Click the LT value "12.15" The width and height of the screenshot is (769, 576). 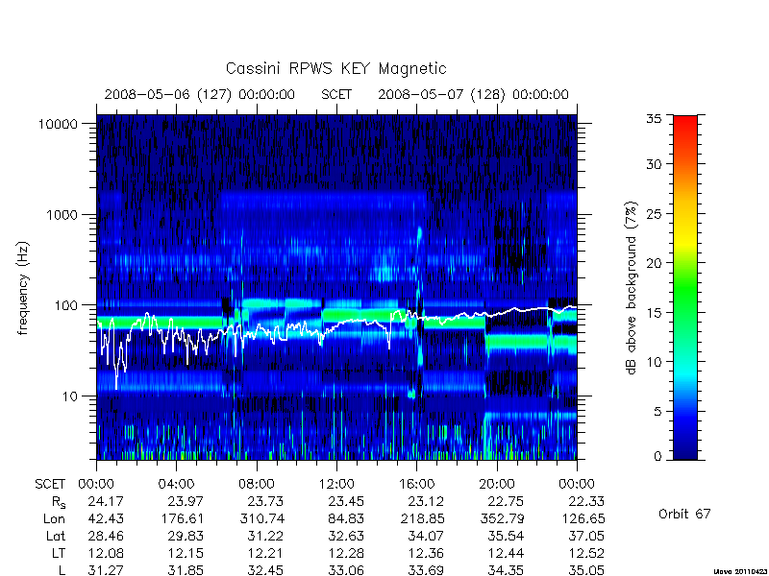pos(186,554)
